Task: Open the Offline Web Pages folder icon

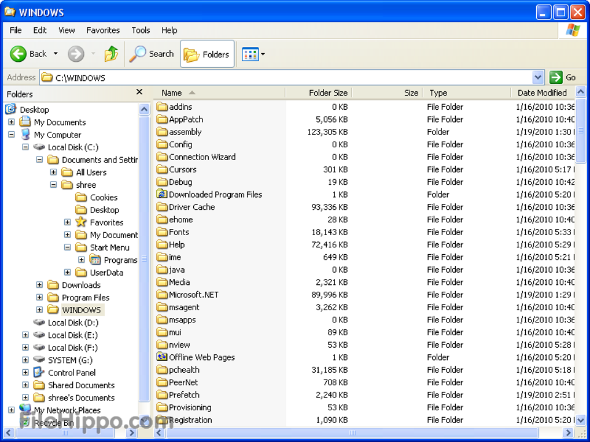Action: (163, 357)
